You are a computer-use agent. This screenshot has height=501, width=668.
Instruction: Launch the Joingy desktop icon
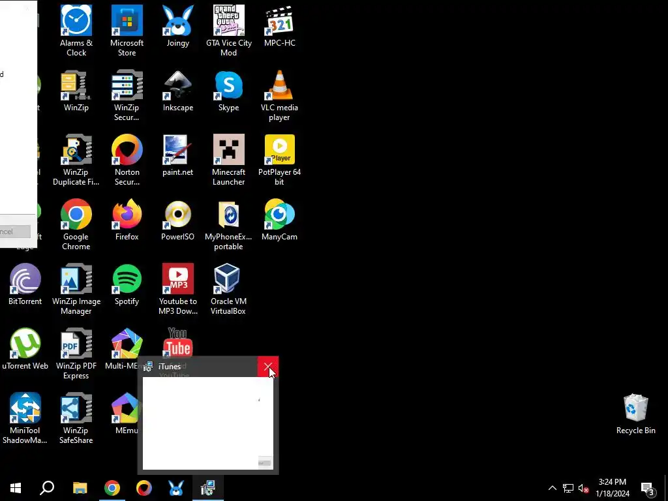tap(177, 26)
